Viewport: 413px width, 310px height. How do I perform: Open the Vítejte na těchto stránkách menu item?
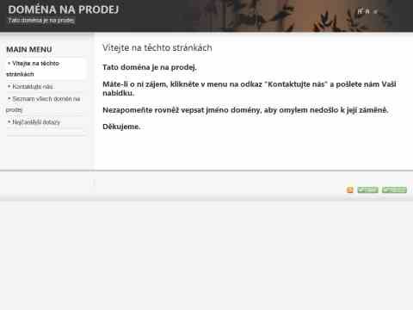point(33,69)
